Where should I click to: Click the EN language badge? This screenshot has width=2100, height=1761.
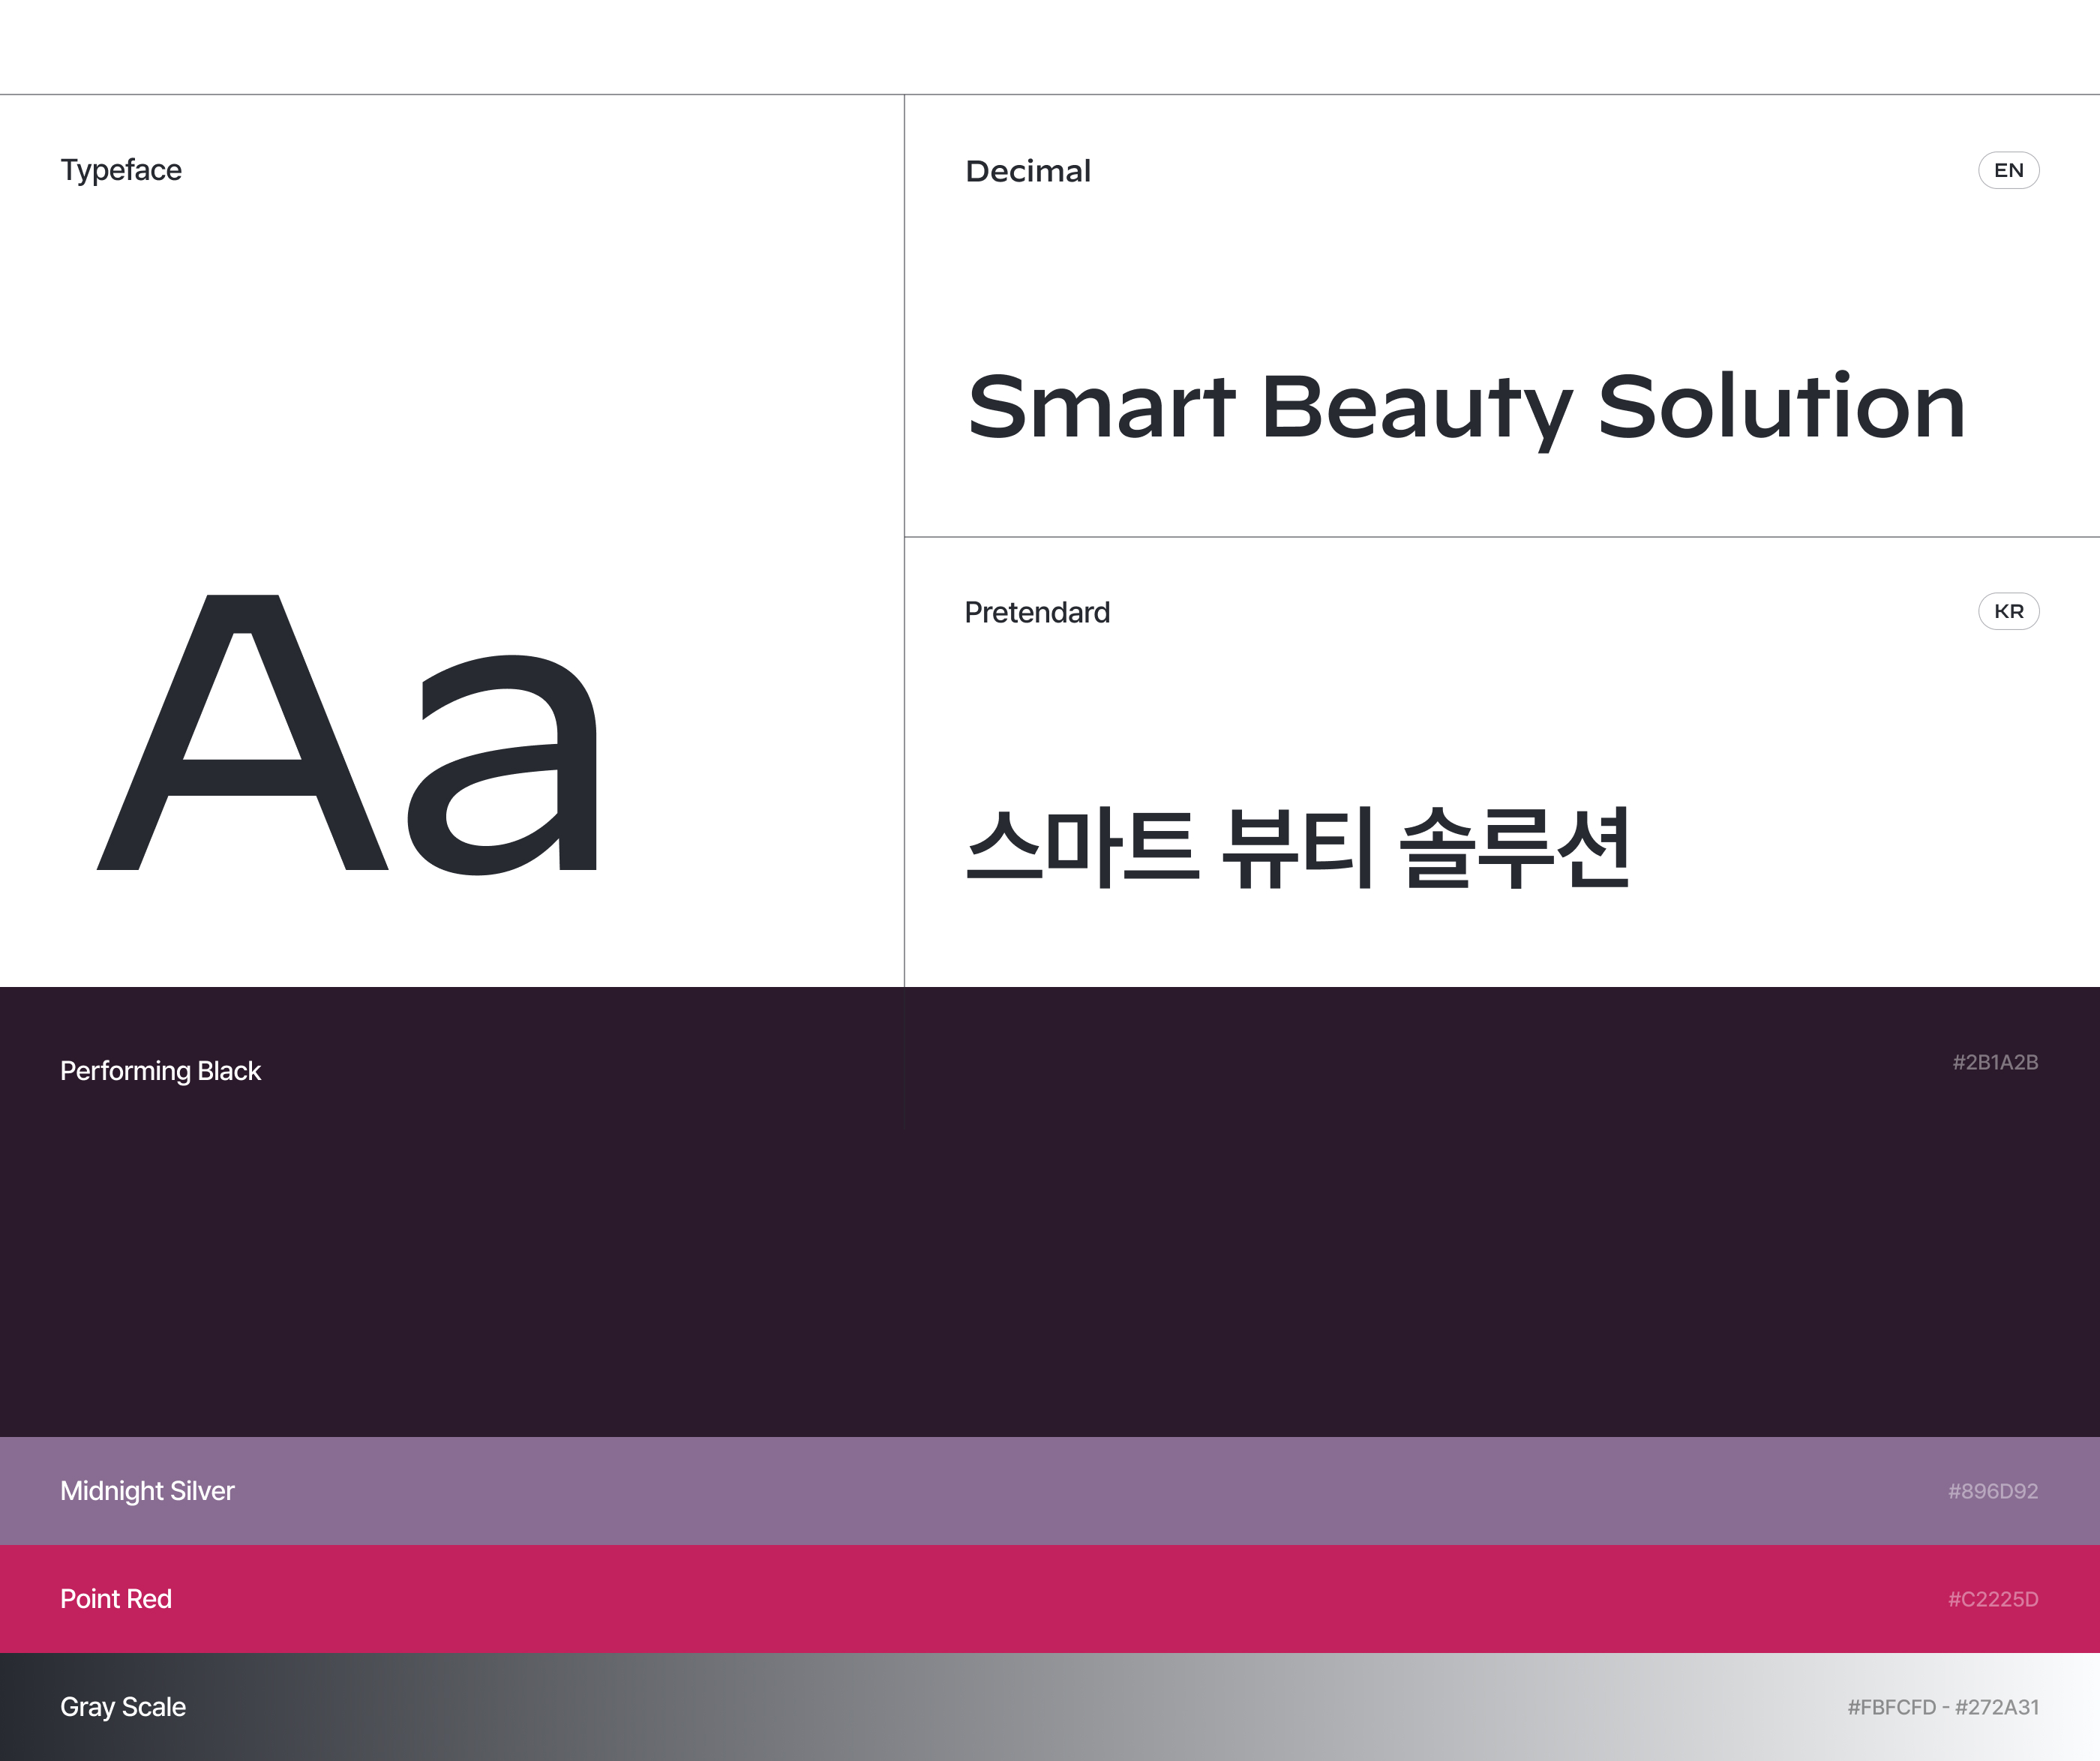pyautogui.click(x=2008, y=170)
